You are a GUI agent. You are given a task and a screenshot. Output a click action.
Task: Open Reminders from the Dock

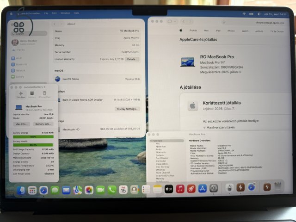coord(146,189)
